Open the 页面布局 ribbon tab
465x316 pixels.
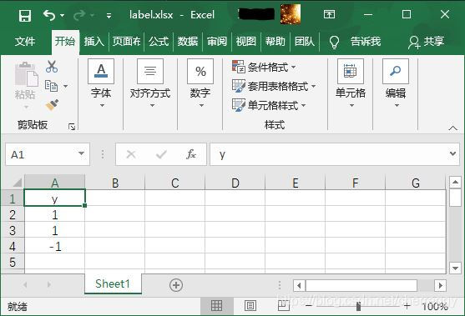pyautogui.click(x=126, y=41)
